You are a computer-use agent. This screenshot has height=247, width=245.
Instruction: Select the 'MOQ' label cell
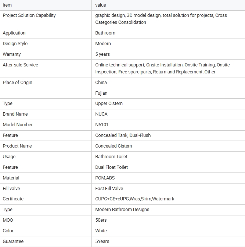pyautogui.click(x=8, y=220)
